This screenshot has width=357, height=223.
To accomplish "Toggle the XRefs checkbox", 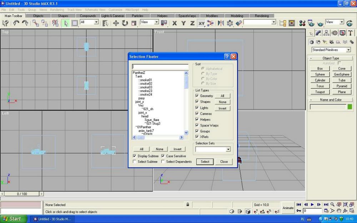I will [197, 137].
